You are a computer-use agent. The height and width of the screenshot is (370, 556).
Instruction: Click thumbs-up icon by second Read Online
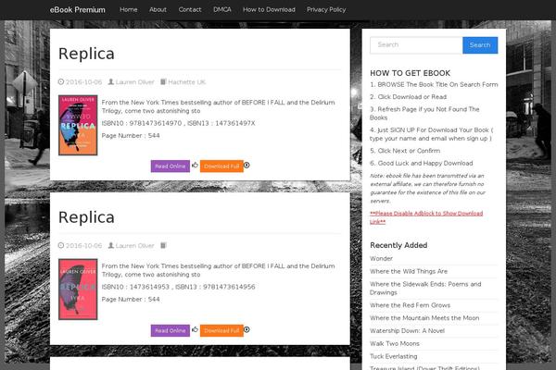[x=195, y=329]
